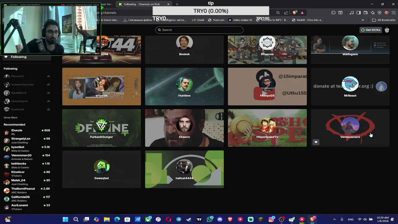Open the Brave VPN shield icon
This screenshot has width=398, height=224.
coord(379,13)
